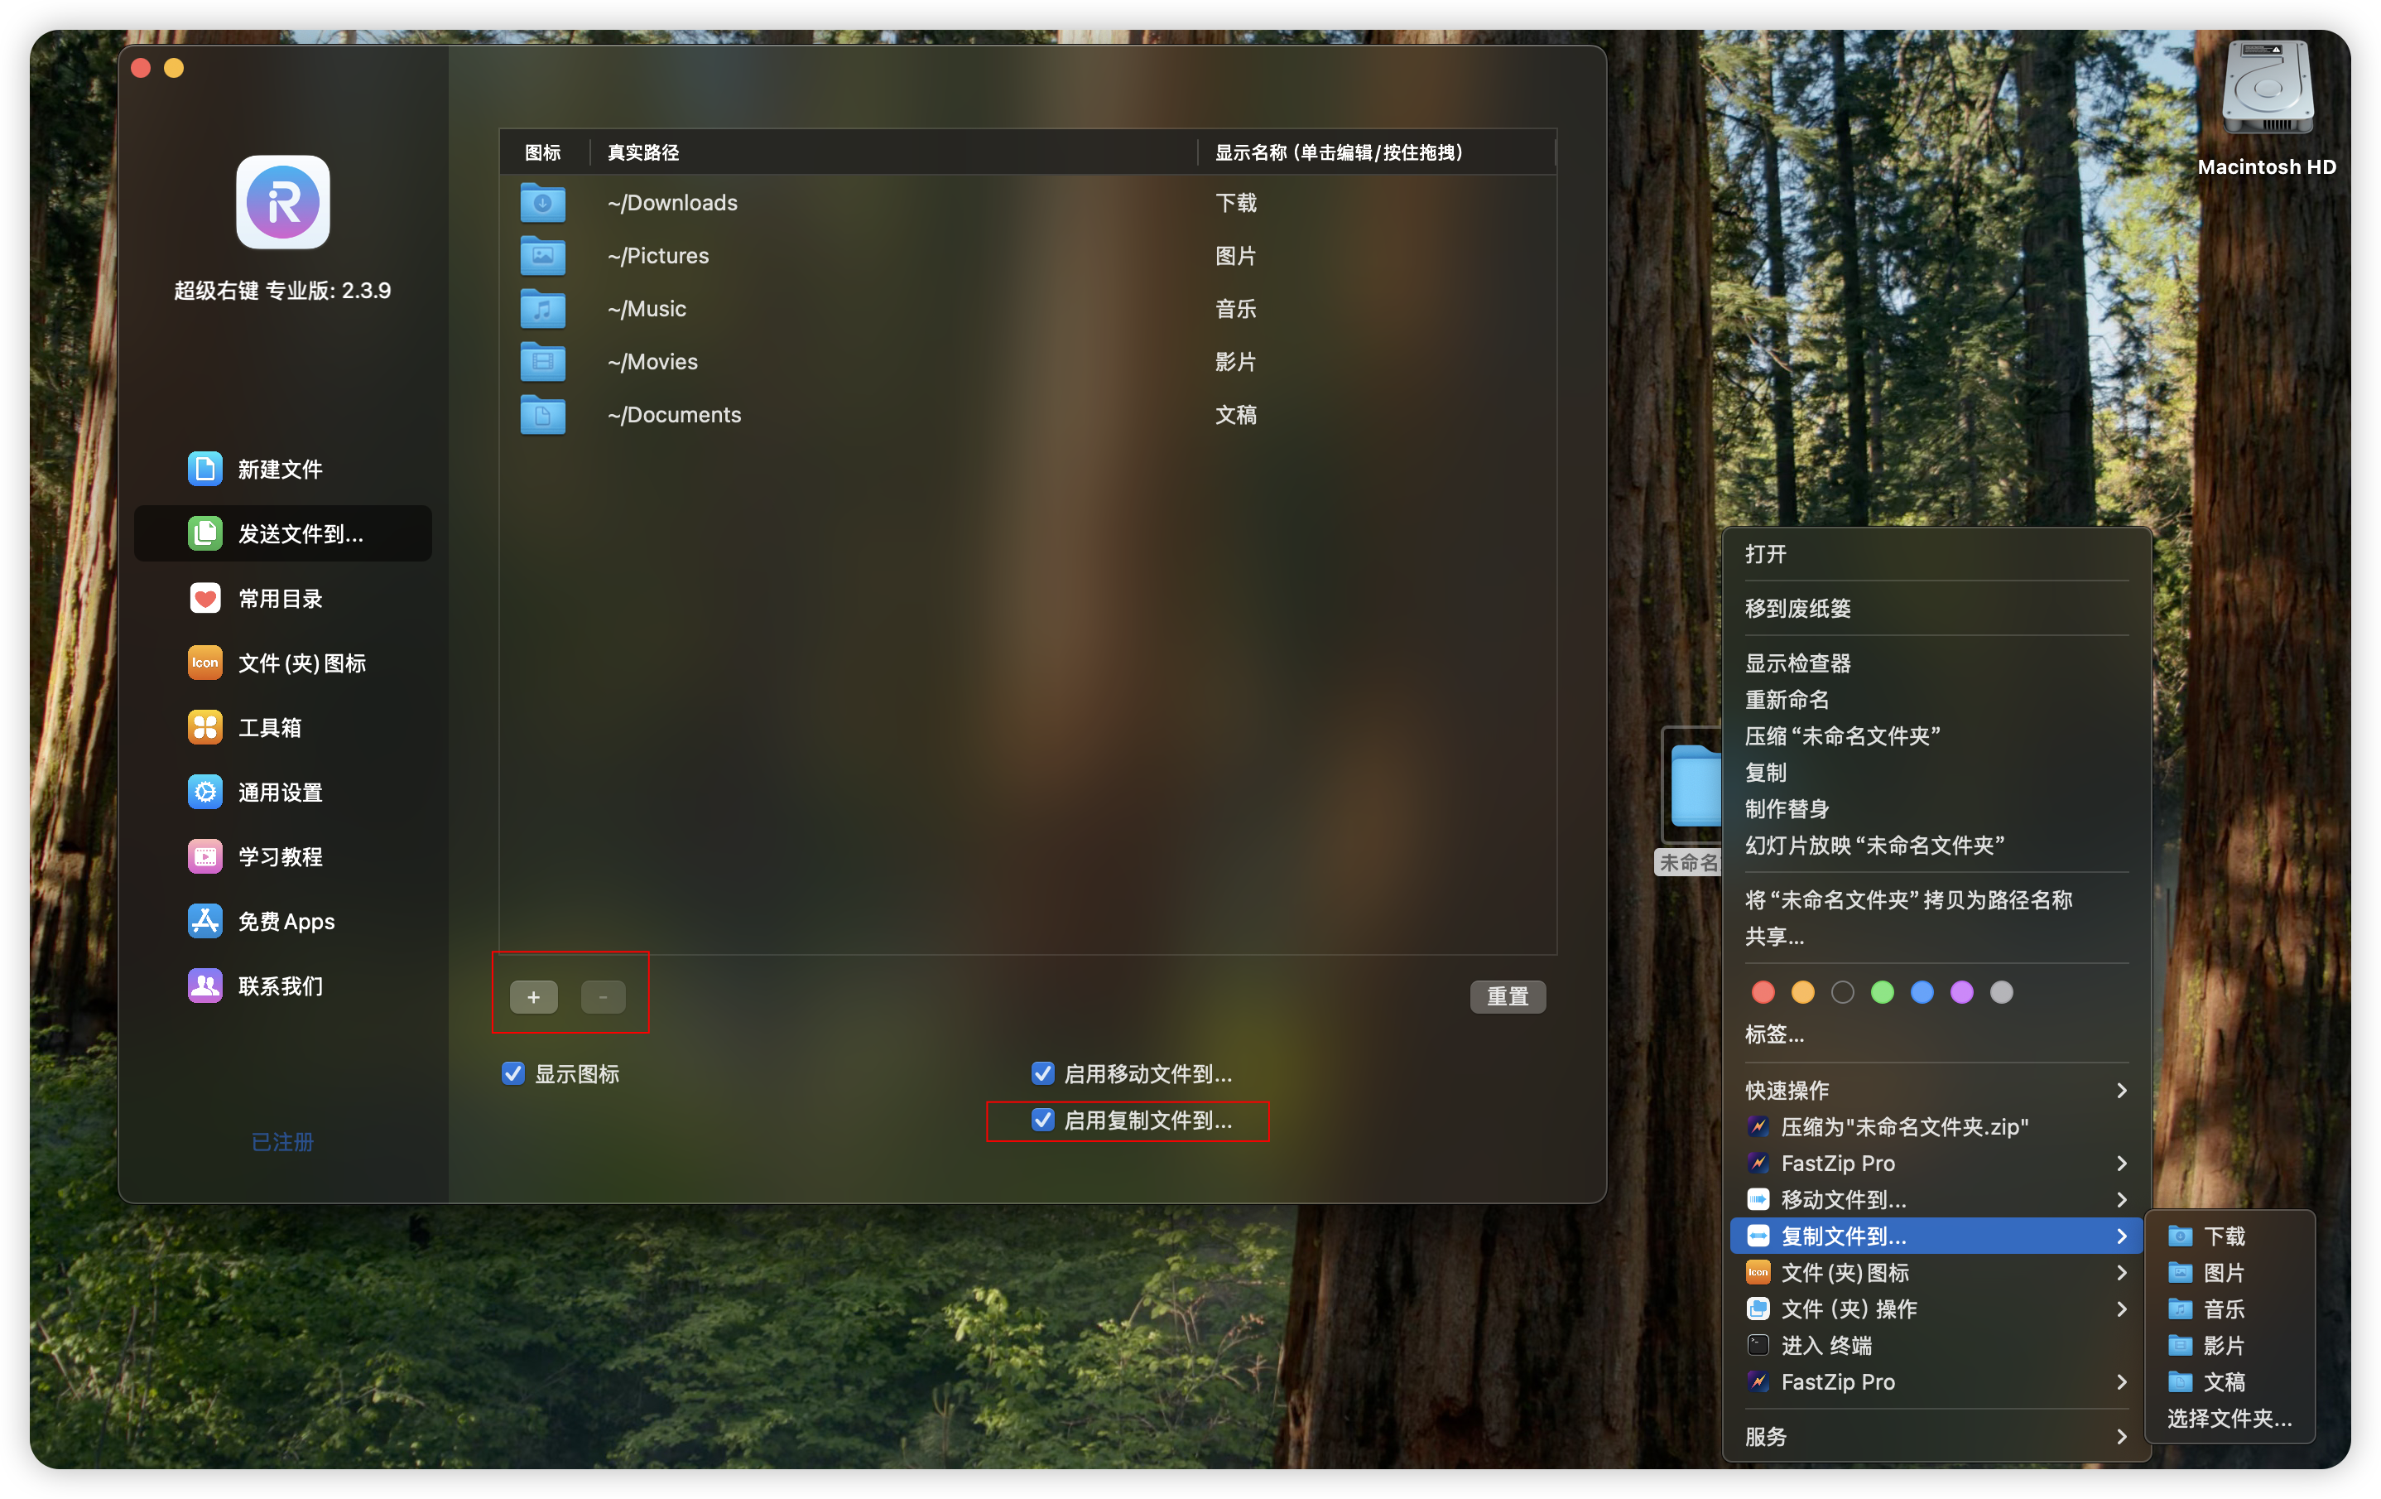Select 重新命名 in the context menu
This screenshot has height=1499, width=2381.
click(1787, 700)
